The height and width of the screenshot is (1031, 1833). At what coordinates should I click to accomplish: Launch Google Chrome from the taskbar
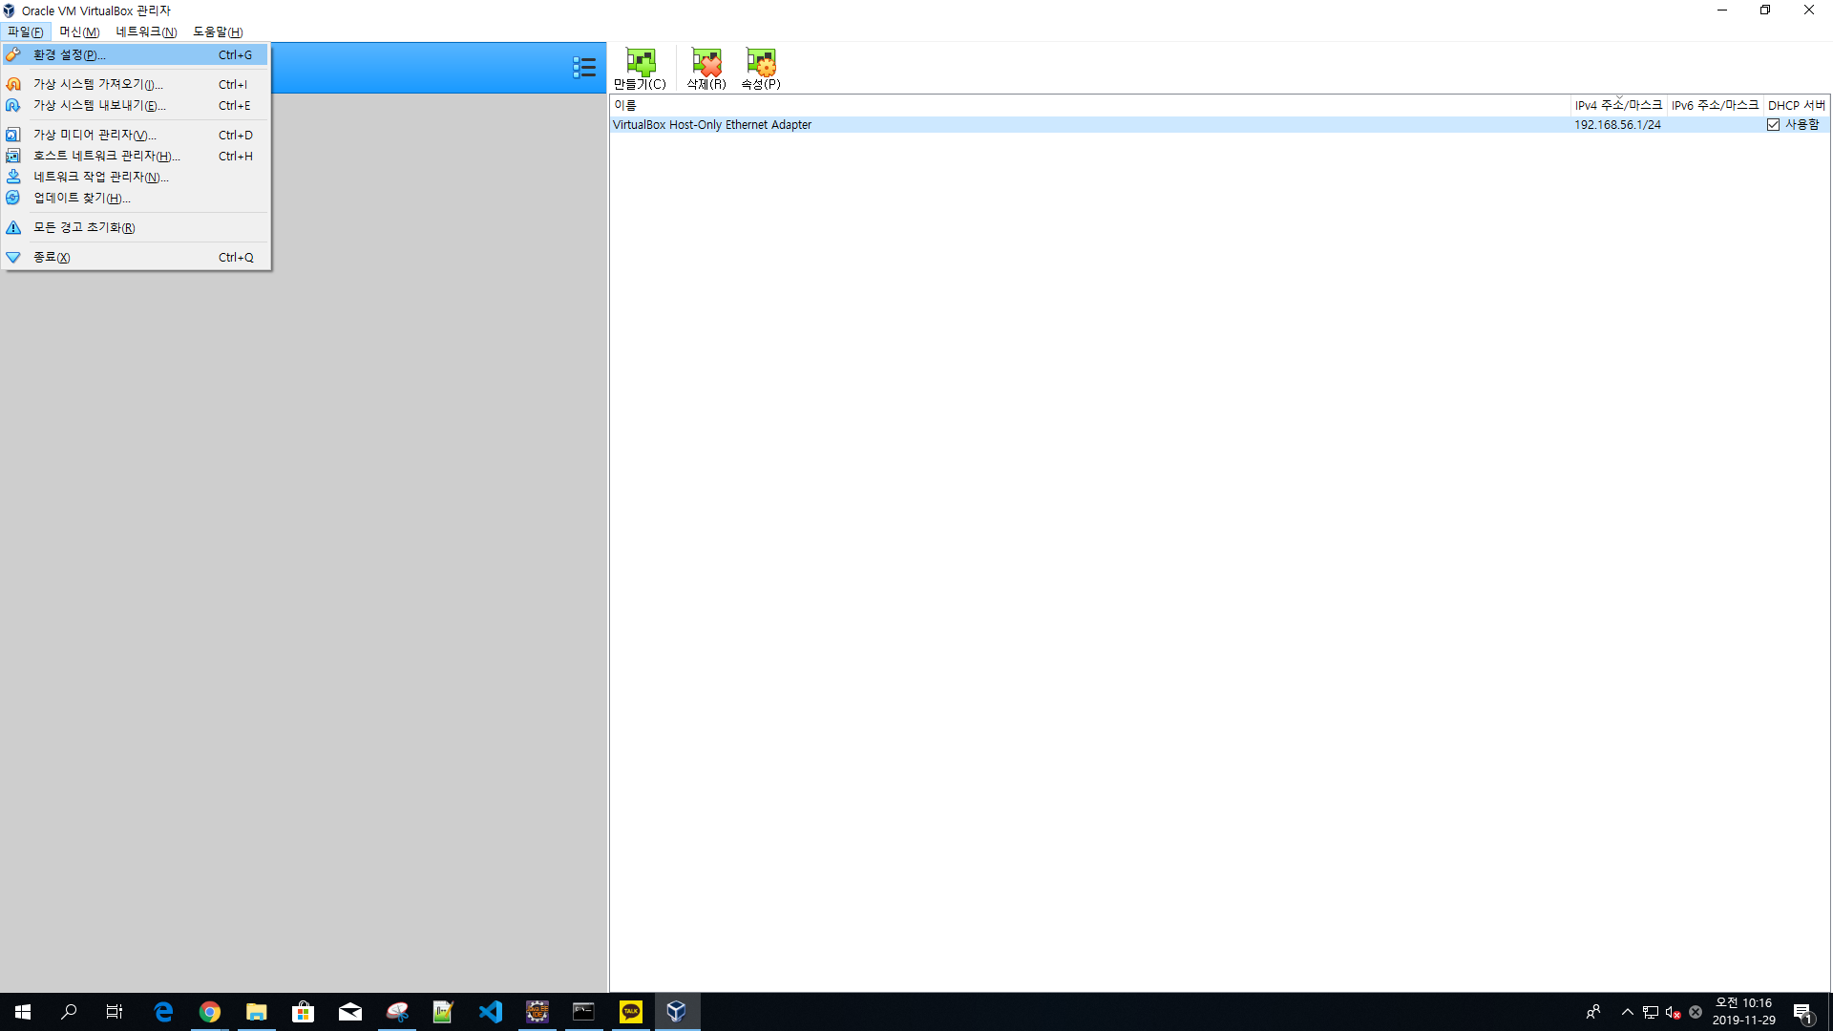coord(210,1012)
